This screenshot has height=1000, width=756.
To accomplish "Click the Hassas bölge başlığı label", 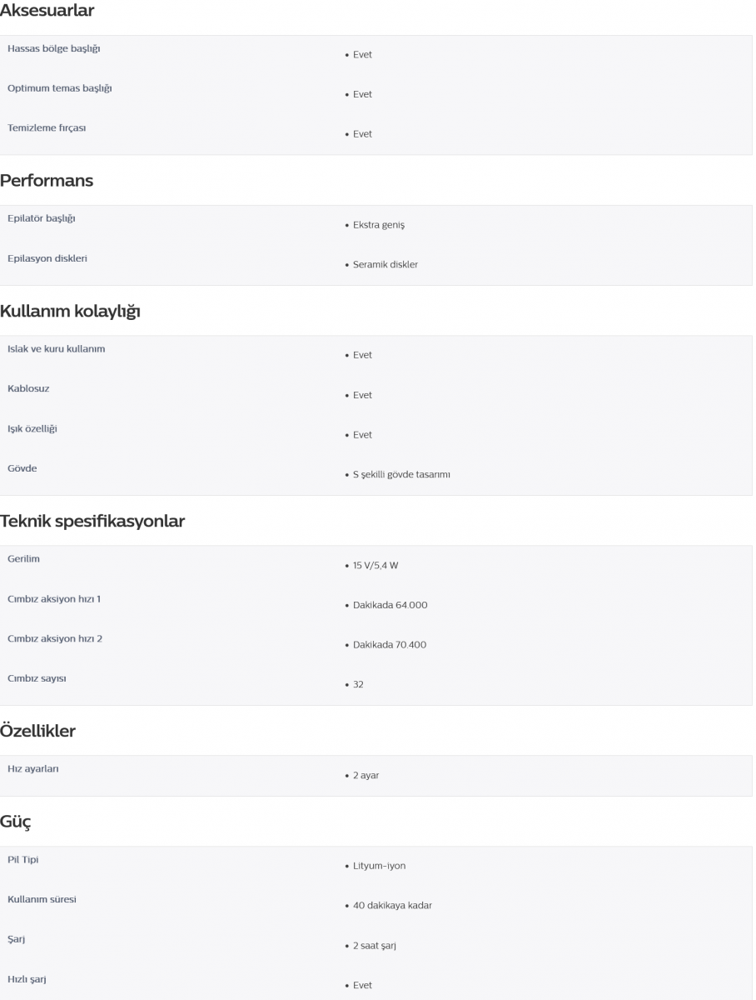I will click(54, 48).
